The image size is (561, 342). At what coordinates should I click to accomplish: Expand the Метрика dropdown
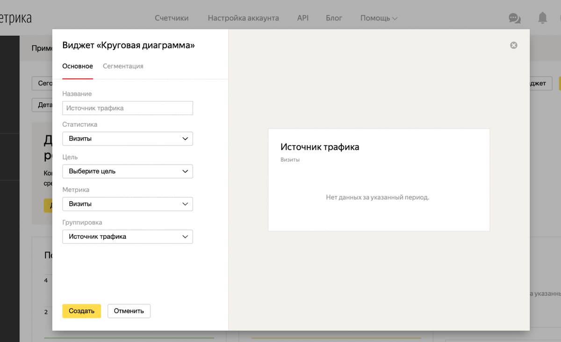[127, 204]
